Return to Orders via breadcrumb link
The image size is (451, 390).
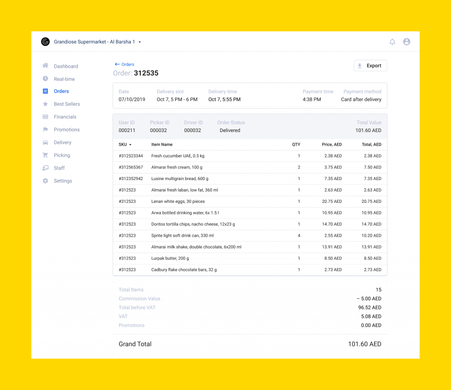pos(128,64)
